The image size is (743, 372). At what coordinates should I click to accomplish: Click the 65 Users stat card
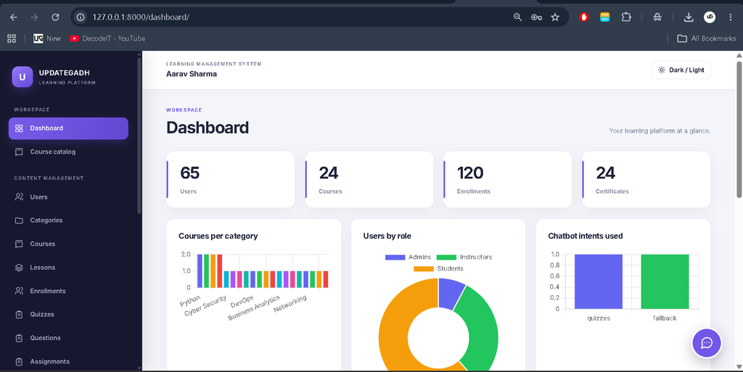pos(231,179)
